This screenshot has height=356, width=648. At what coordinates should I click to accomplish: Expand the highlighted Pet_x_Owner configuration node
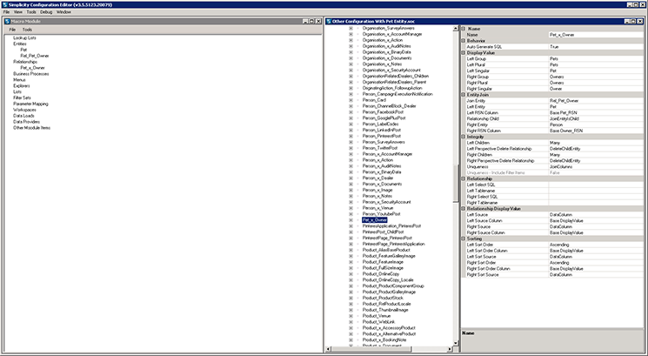click(x=351, y=220)
